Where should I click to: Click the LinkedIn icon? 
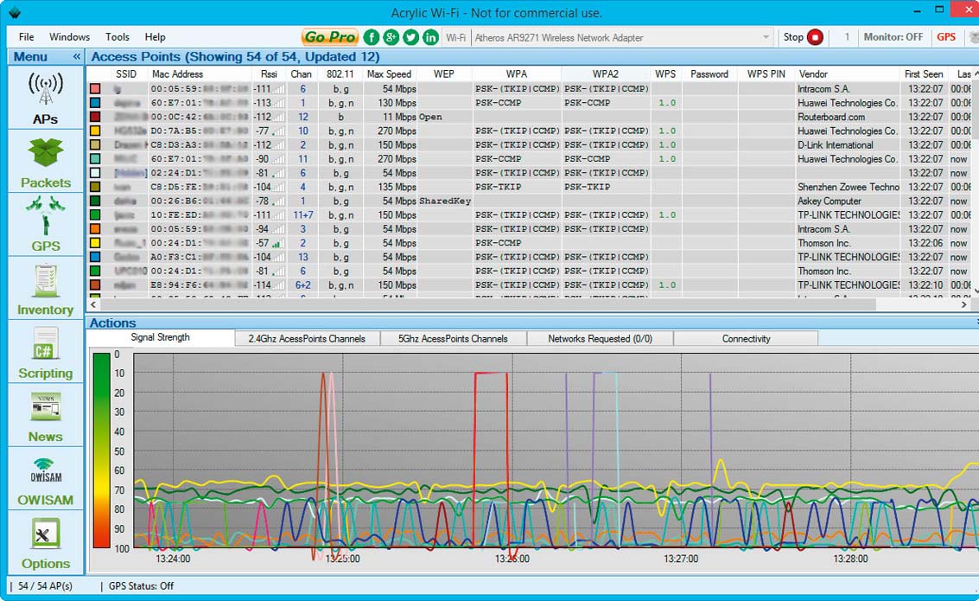coord(431,37)
